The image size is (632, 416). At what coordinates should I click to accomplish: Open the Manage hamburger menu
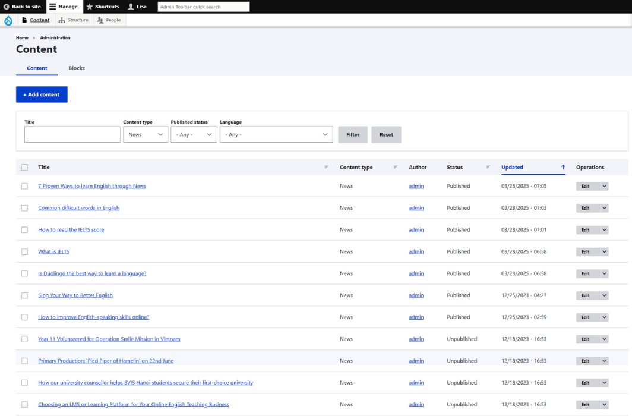64,7
